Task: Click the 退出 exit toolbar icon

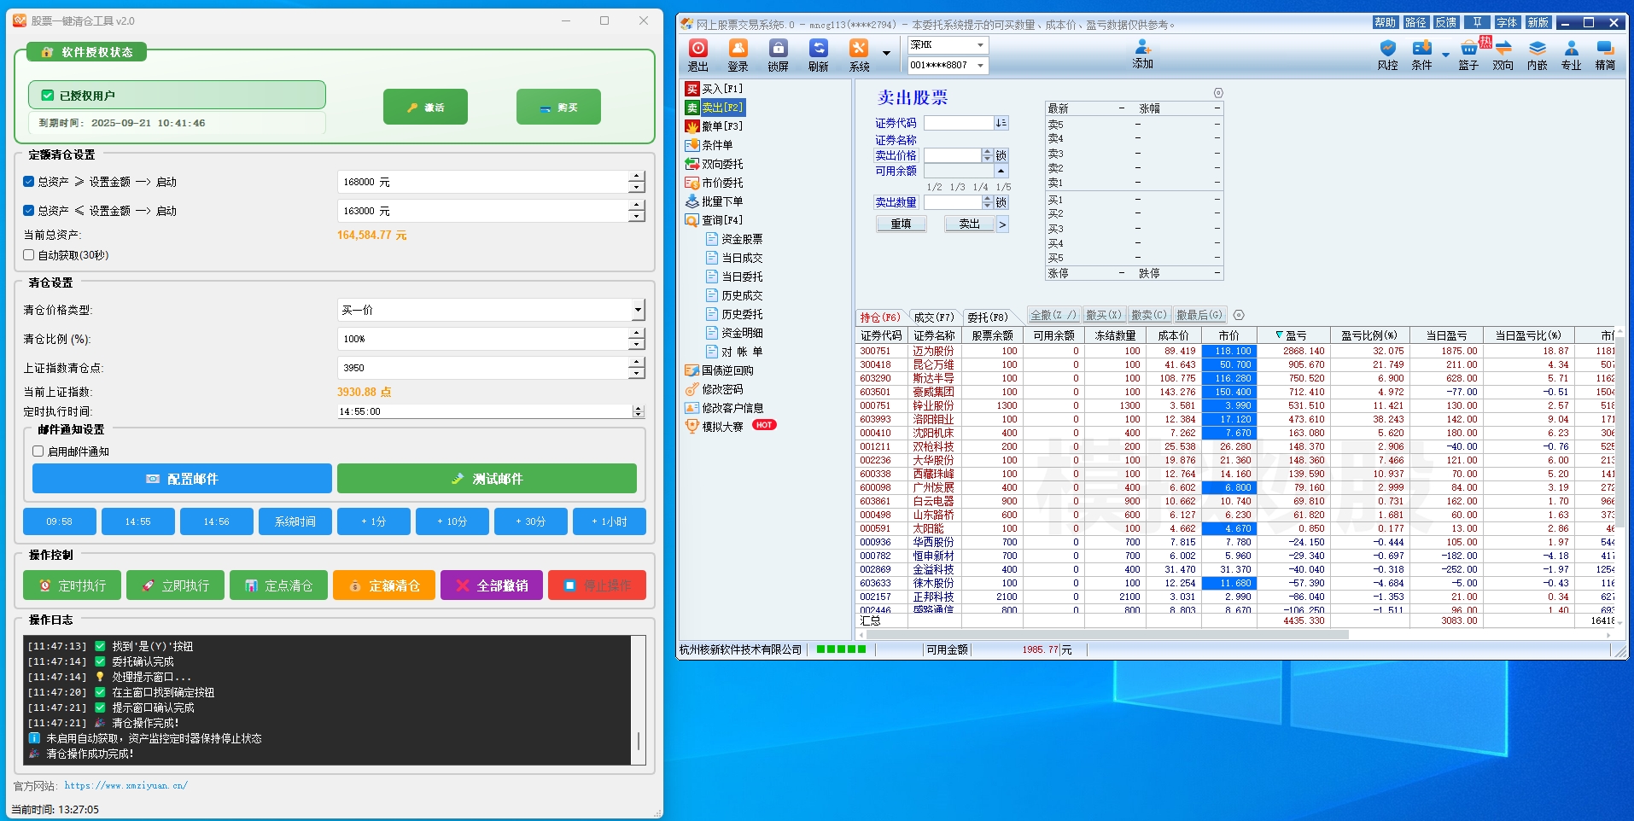Action: point(698,55)
